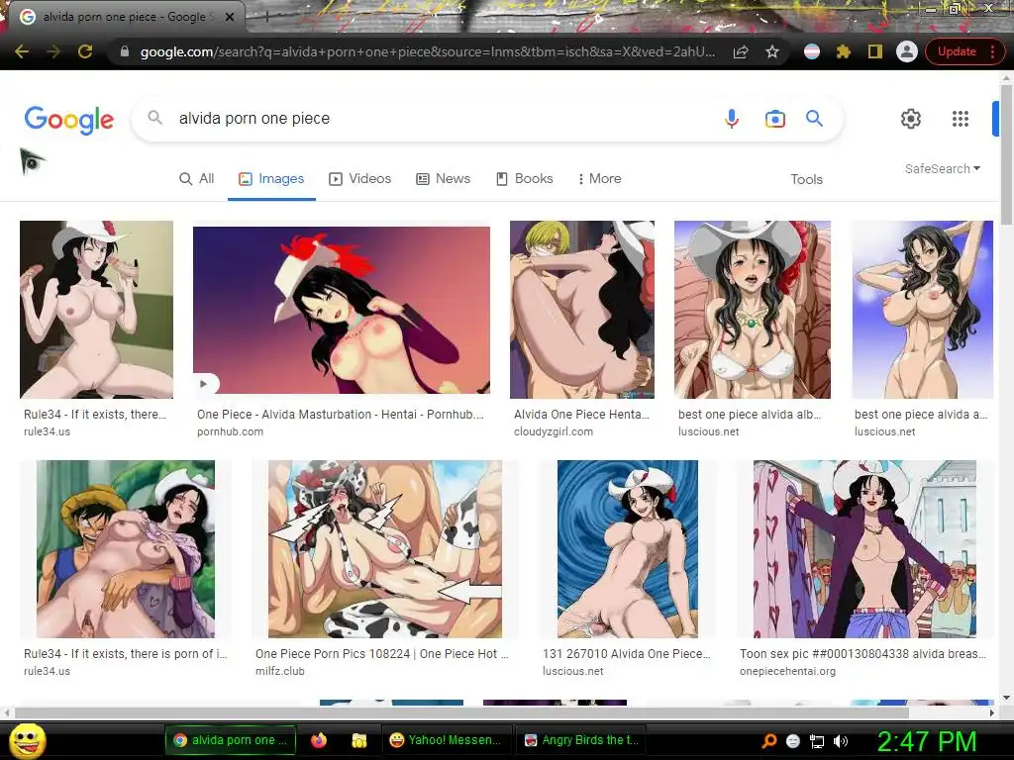Click the red Update button

957,51
